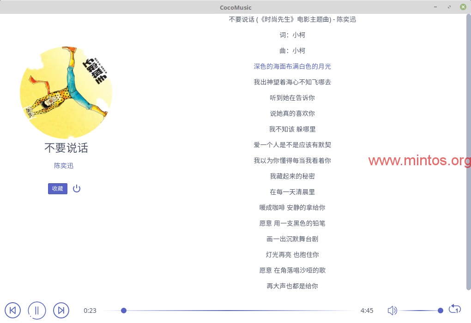Click the highlighted lyric 深色的海面布满白色的月光
471x323 pixels.
click(292, 66)
